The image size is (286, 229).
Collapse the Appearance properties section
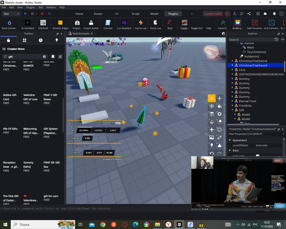230,140
